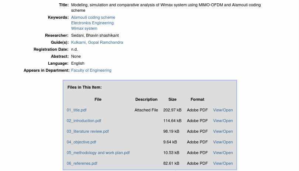Go to Faculty of Engineering department
The width and height of the screenshot is (299, 171).
click(91, 70)
